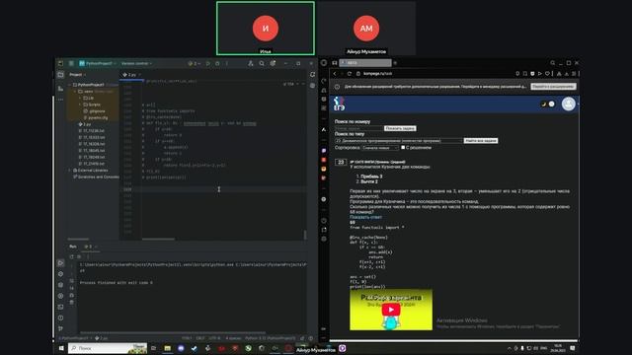Open PyCharm Notifications bell icon

[312, 75]
